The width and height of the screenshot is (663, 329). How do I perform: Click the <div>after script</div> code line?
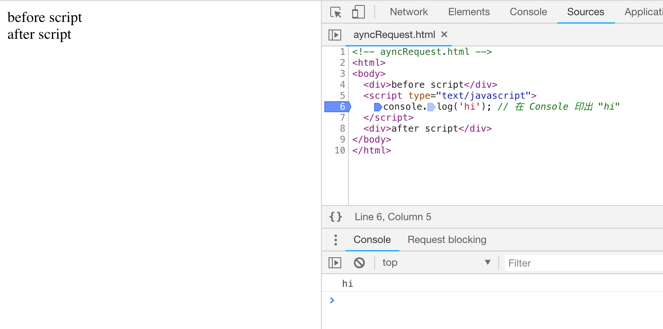[427, 129]
